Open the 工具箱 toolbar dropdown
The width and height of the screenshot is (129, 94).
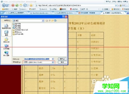point(106,9)
